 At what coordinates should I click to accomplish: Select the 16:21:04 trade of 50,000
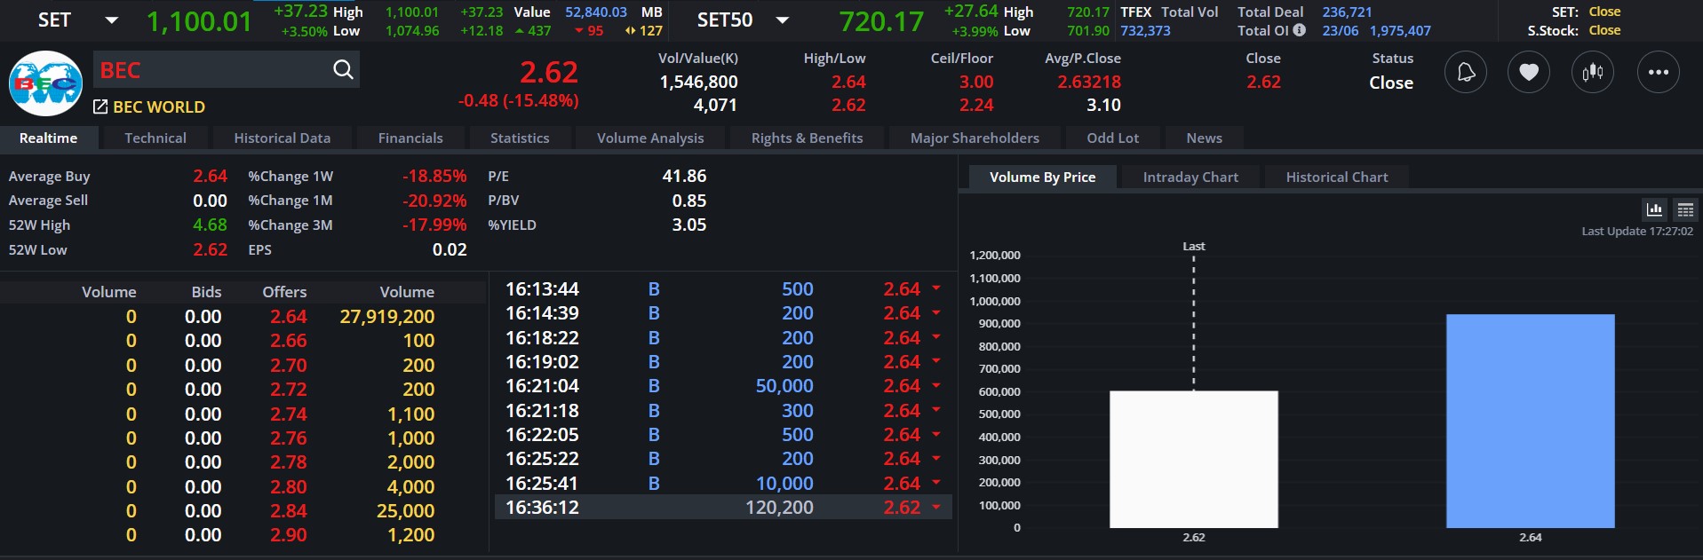(723, 386)
